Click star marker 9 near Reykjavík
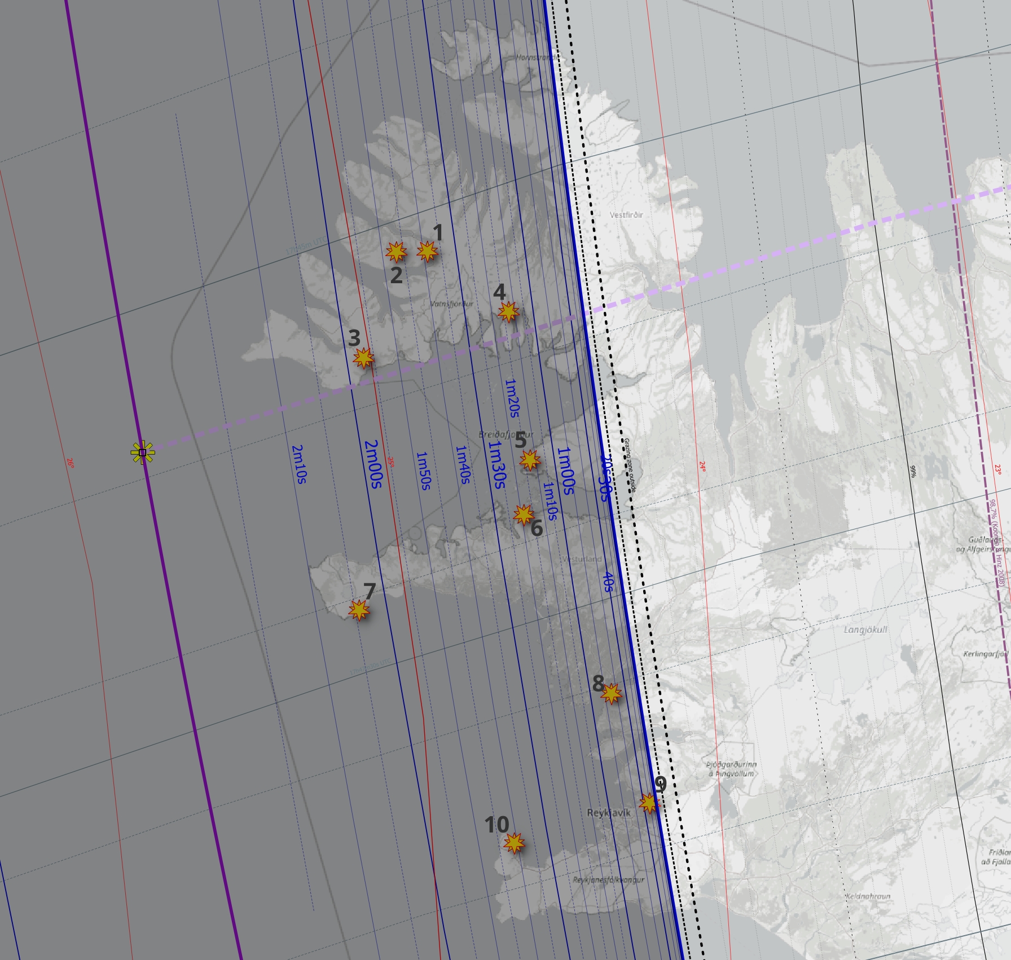 649,803
